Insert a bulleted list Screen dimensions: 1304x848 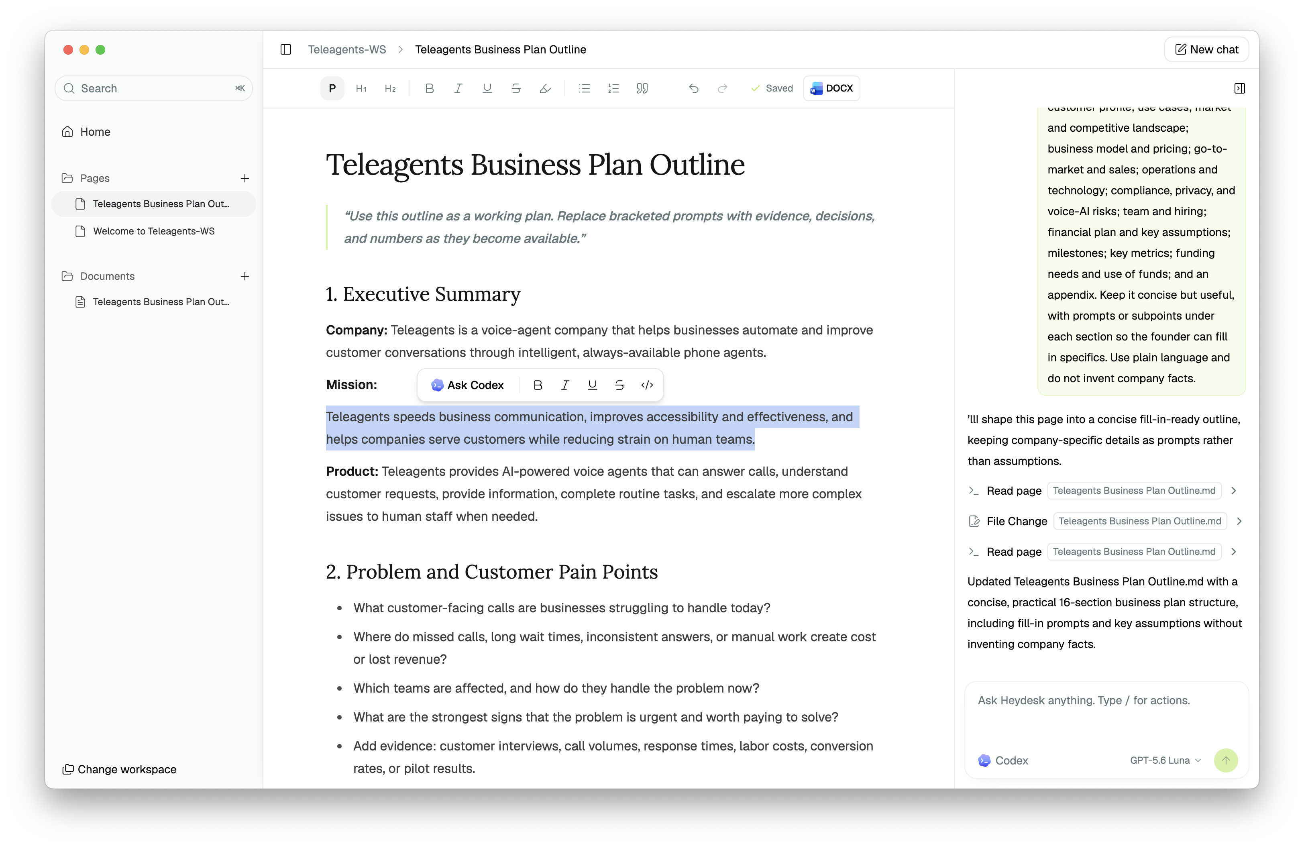pyautogui.click(x=585, y=88)
